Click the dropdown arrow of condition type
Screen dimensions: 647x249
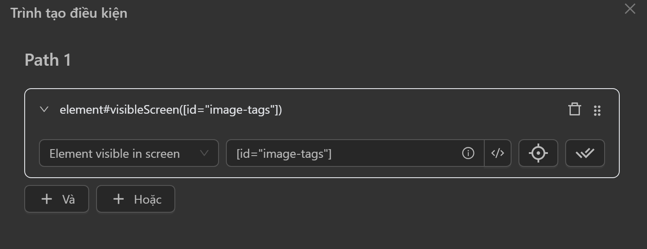204,153
